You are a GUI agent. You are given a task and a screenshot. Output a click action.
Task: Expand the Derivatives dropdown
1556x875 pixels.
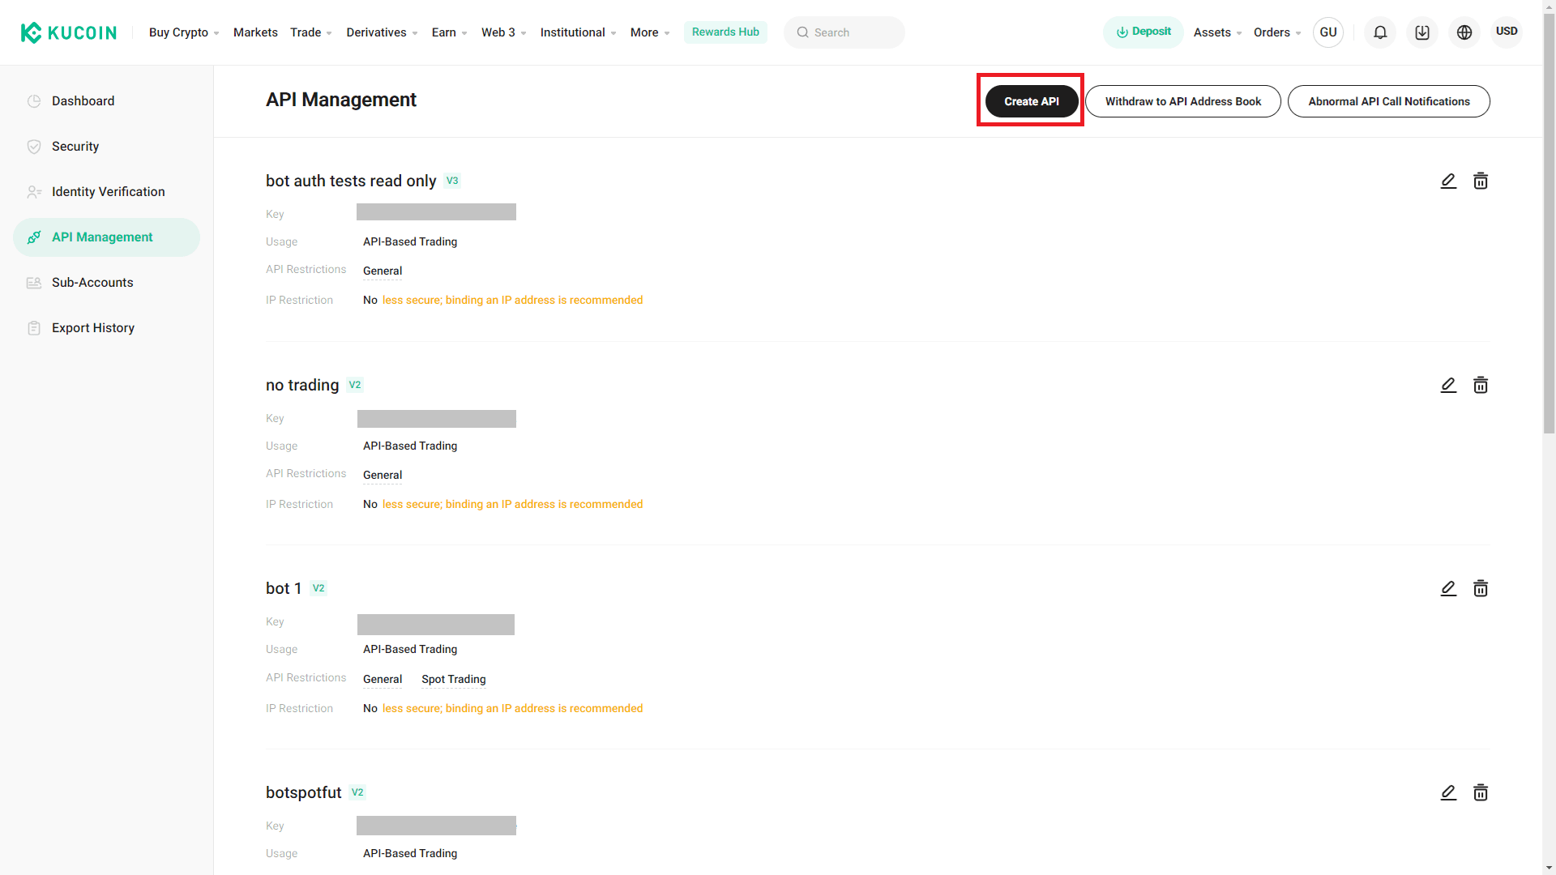382,32
